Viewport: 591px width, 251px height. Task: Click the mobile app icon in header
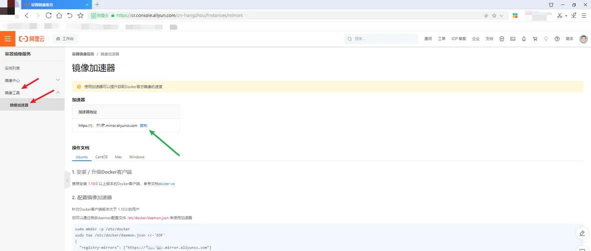[502, 39]
